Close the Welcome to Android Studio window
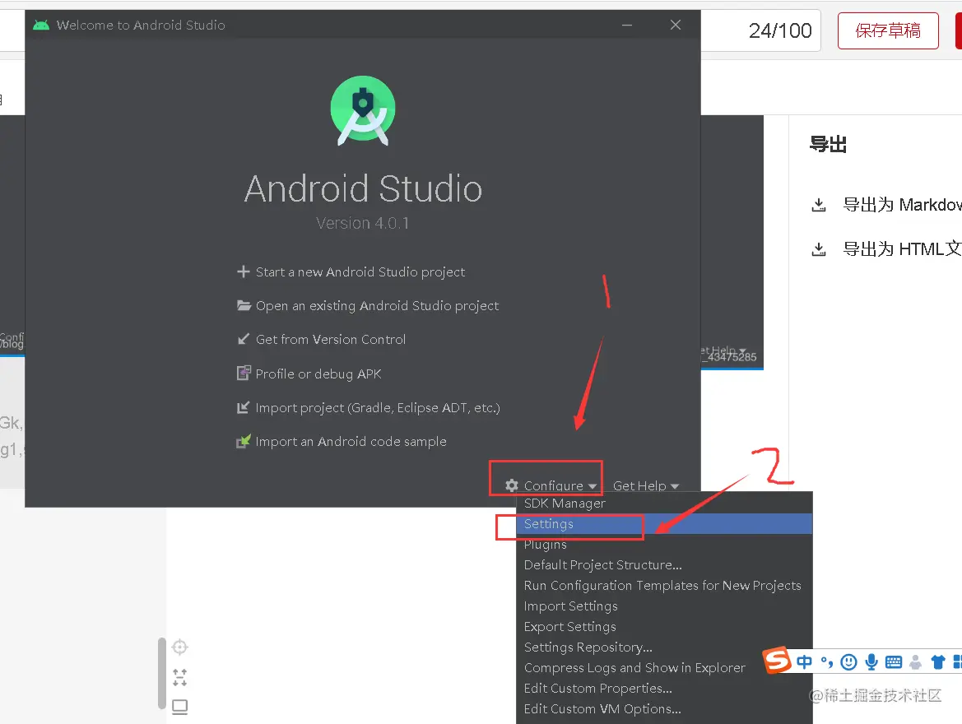 [x=676, y=26]
